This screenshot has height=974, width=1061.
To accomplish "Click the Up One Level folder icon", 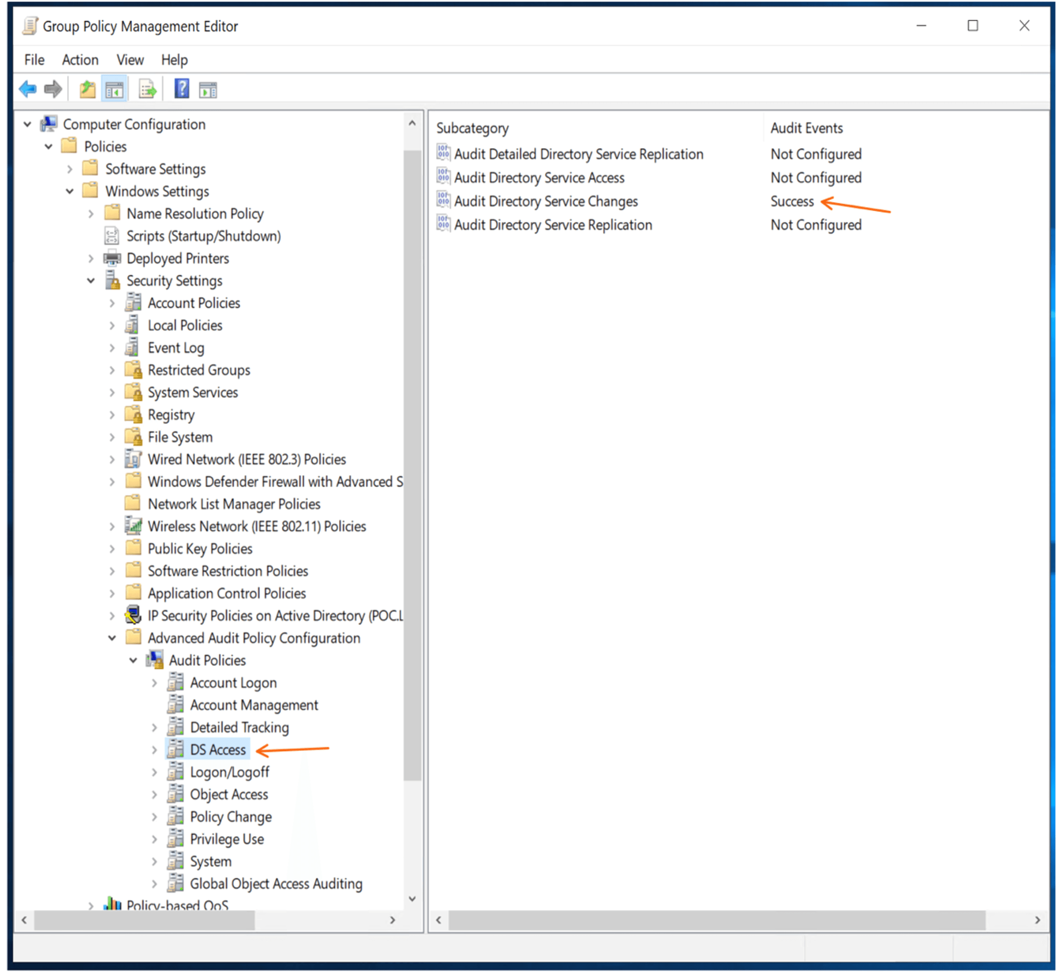I will (x=88, y=89).
